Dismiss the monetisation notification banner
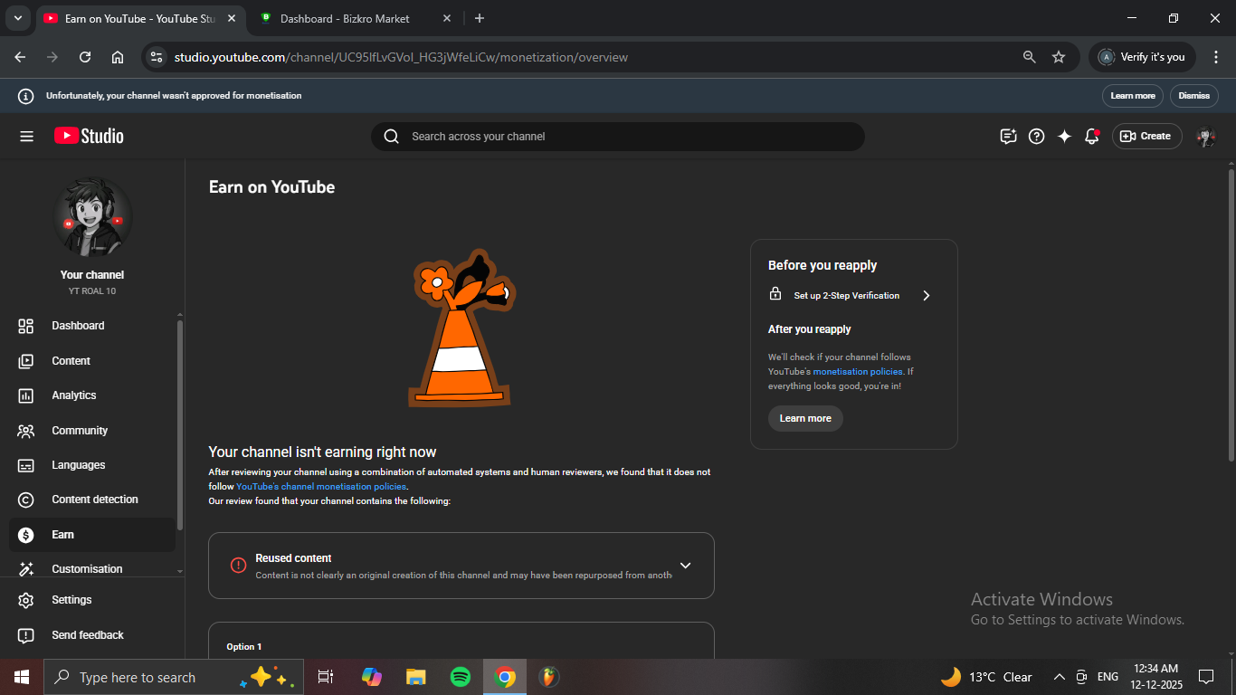Screen dimensions: 1236x695 pos(1193,96)
